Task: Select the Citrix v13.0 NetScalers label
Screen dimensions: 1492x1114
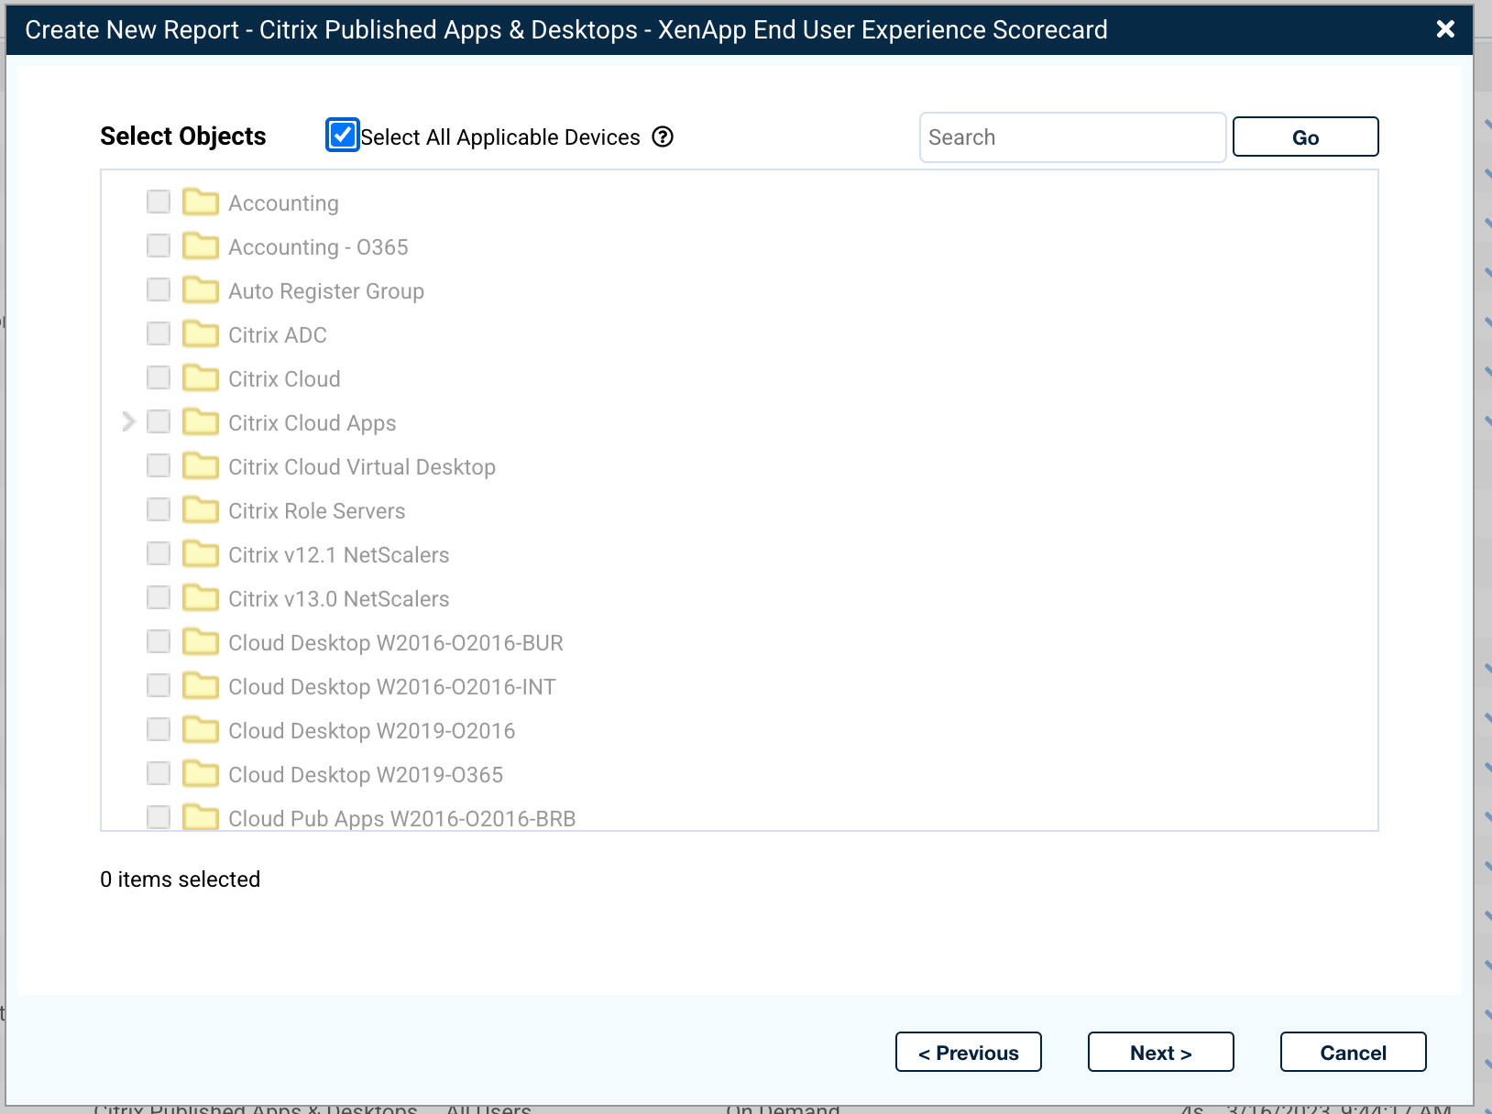Action: (339, 599)
